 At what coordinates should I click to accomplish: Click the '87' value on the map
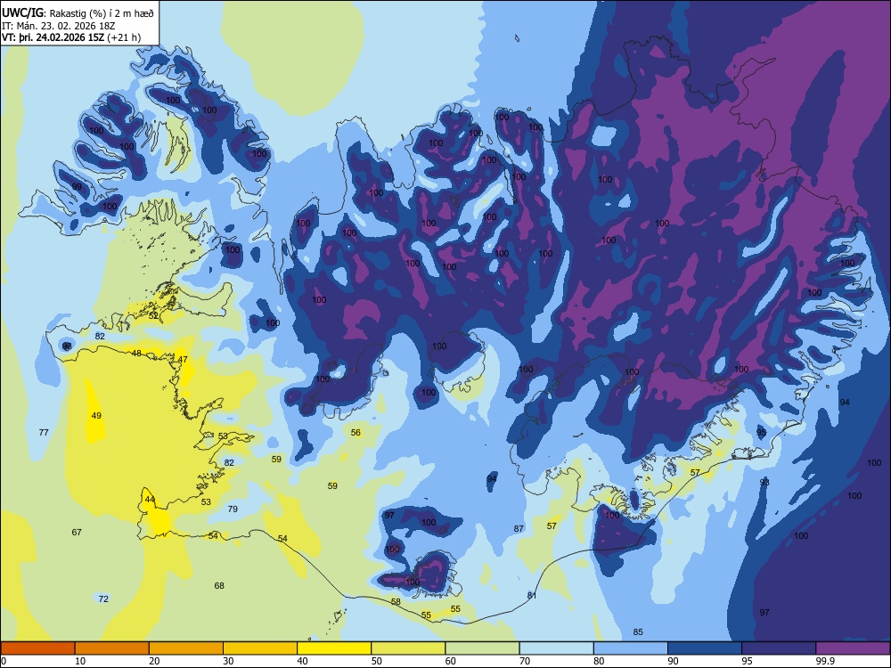[519, 529]
